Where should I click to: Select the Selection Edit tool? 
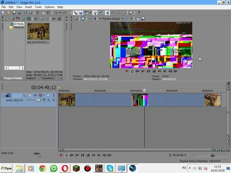click(x=118, y=13)
